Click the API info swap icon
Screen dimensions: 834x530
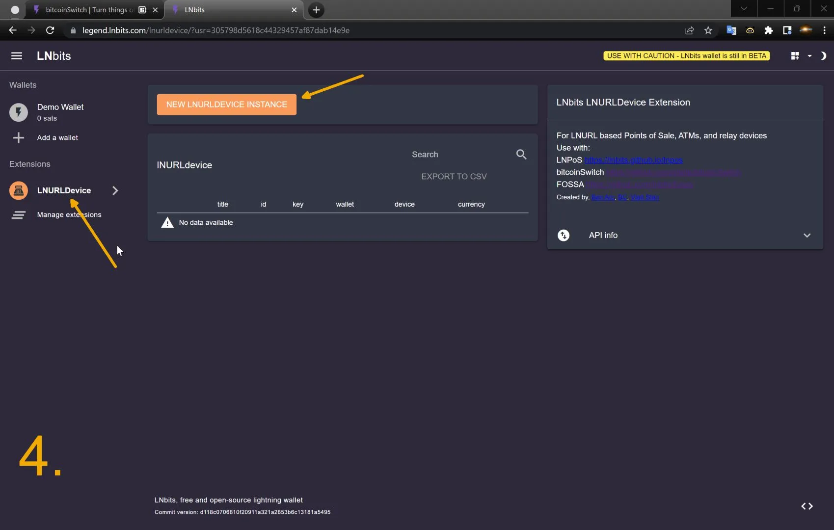point(564,236)
